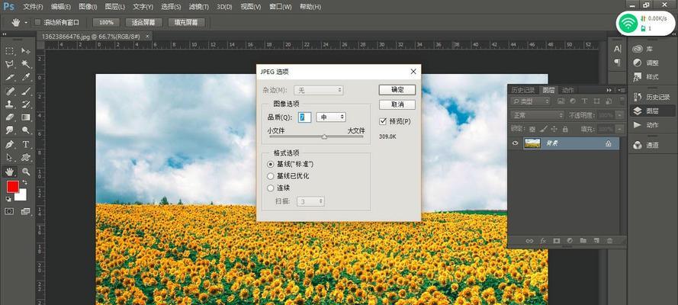Open the Character panel icon
This screenshot has width=678, height=305.
(x=618, y=50)
